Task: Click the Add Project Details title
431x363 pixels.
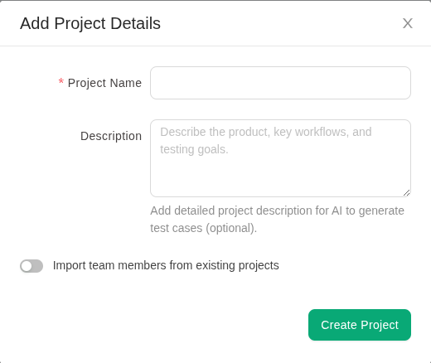Action: [90, 23]
